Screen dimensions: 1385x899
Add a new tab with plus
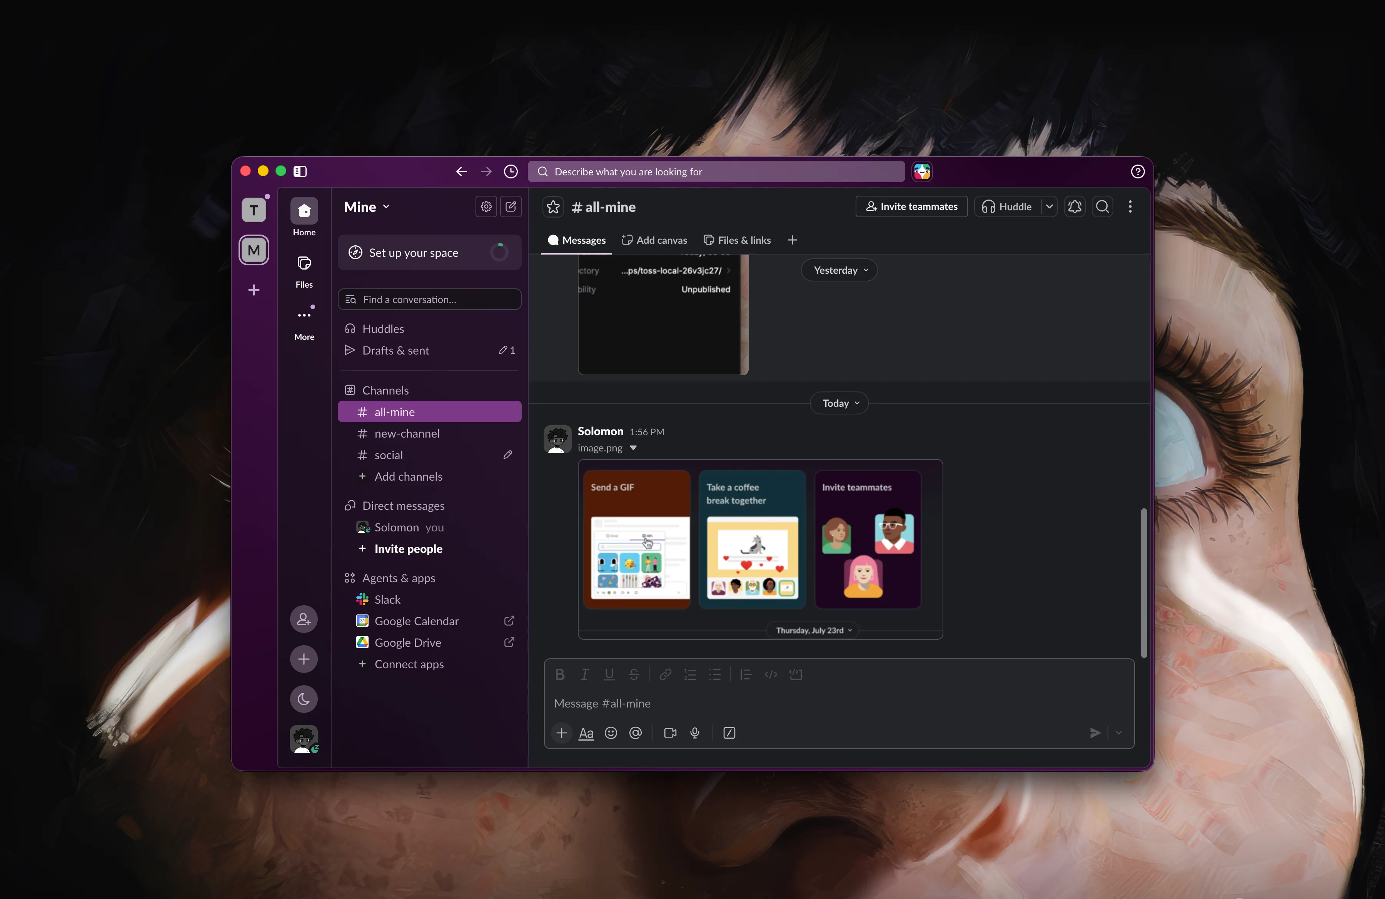[x=792, y=240]
